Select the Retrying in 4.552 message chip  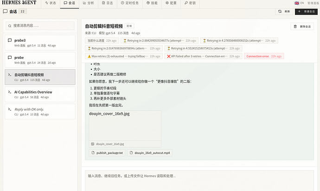203,49
